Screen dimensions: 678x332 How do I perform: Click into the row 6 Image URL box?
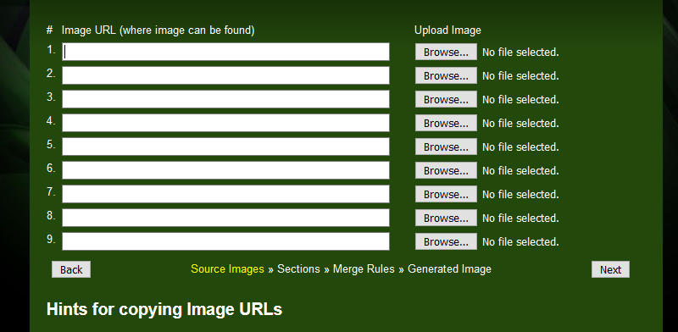click(225, 171)
